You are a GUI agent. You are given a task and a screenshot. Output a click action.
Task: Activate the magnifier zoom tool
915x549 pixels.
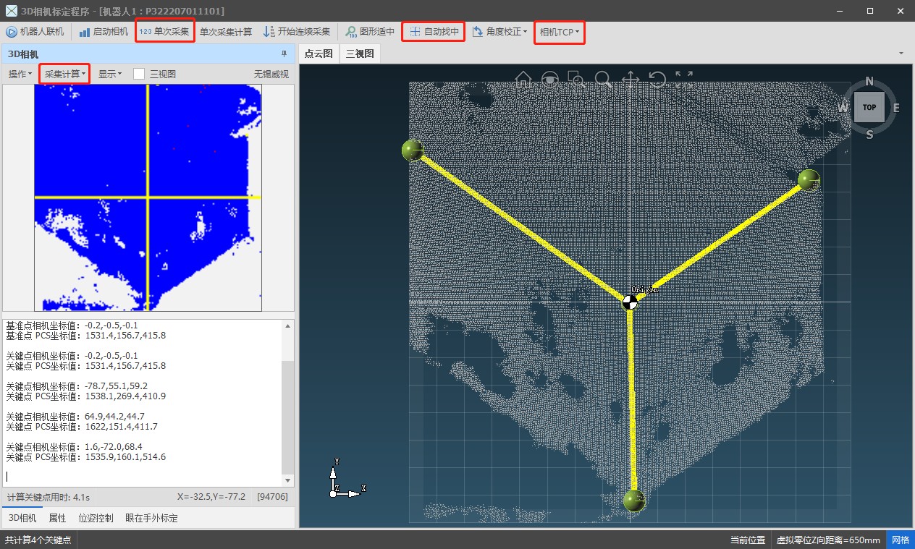(602, 80)
